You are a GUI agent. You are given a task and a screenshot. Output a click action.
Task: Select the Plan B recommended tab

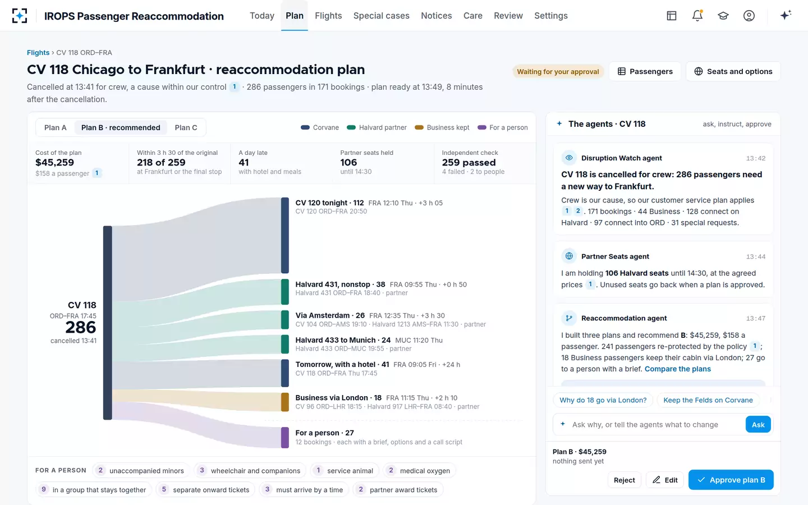click(x=121, y=128)
